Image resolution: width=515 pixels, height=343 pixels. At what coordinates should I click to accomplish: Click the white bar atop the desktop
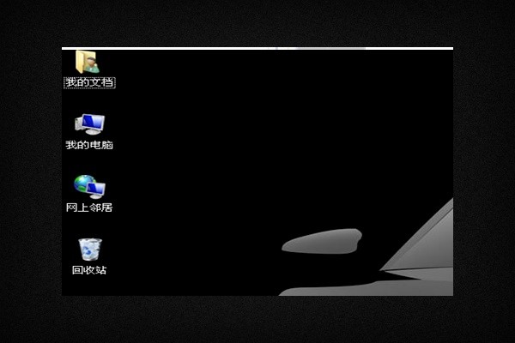point(172,48)
